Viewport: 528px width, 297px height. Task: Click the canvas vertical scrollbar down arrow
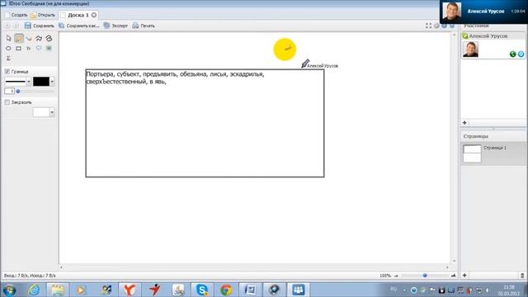click(x=454, y=261)
